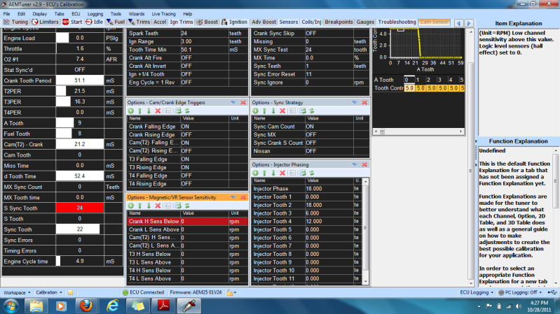Green swap arrows icon in Injector Phasing toolbar
The image size is (560, 314).
[x=311, y=173]
